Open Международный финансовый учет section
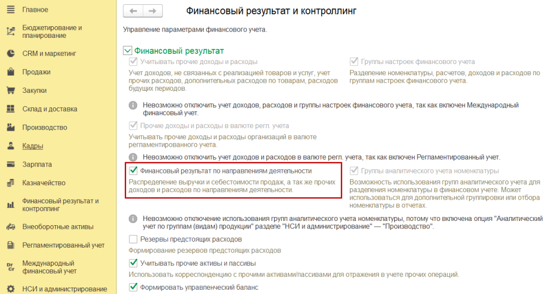 tap(49, 267)
